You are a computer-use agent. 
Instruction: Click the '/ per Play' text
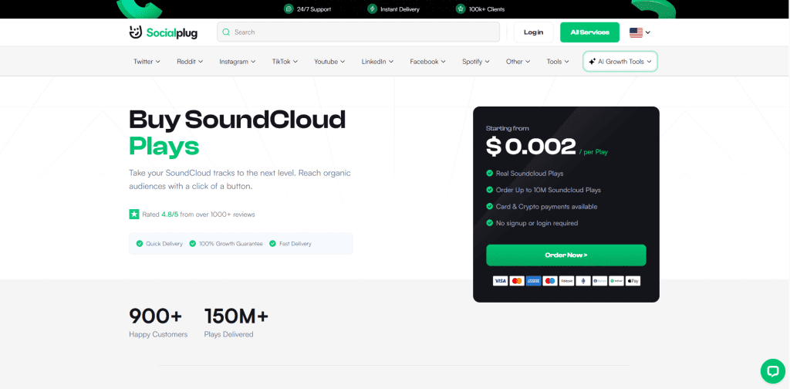593,152
